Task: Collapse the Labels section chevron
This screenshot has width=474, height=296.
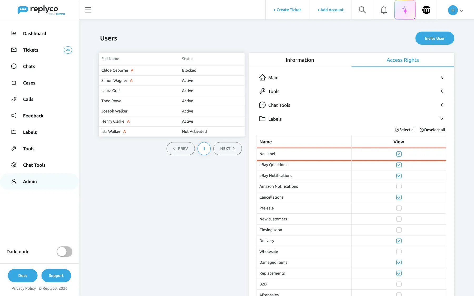Action: click(442, 119)
